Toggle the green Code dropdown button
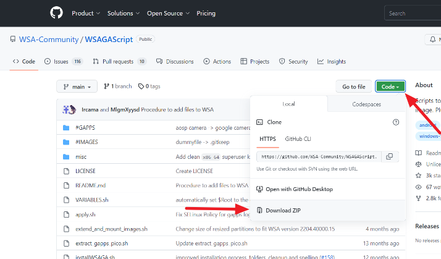The height and width of the screenshot is (259, 441). [390, 87]
